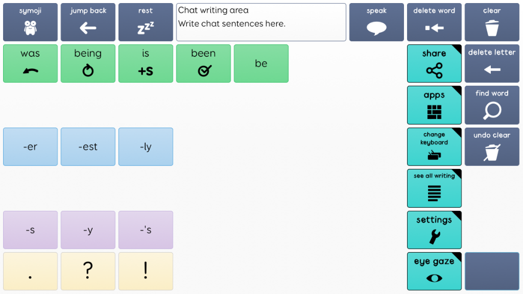The height and width of the screenshot is (294, 523).
Task: Click in the chat writing area
Action: (x=261, y=22)
